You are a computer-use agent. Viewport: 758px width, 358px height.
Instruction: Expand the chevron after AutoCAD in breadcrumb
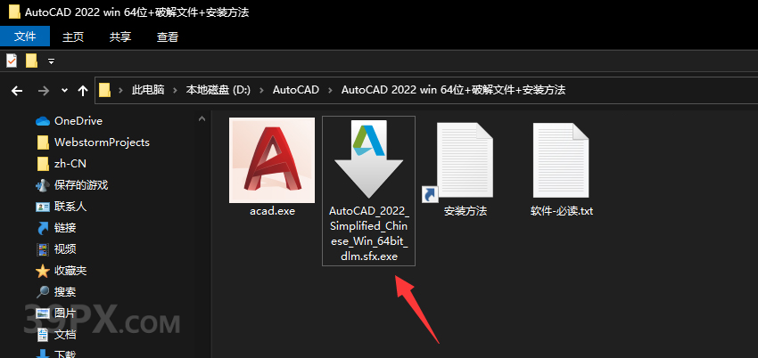[x=331, y=90]
